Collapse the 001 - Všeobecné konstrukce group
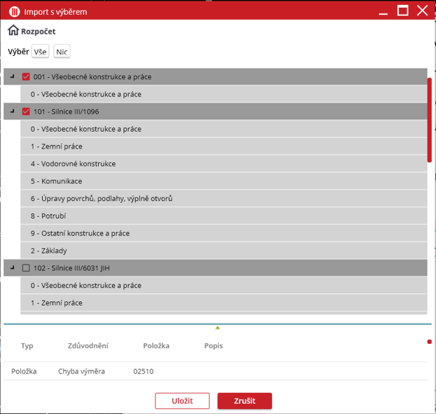The image size is (436, 414). tap(12, 76)
